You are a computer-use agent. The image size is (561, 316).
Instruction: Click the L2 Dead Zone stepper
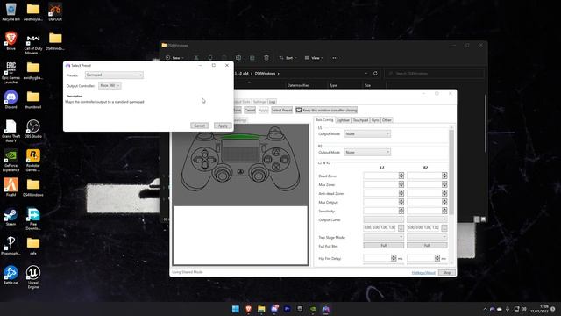(401, 176)
